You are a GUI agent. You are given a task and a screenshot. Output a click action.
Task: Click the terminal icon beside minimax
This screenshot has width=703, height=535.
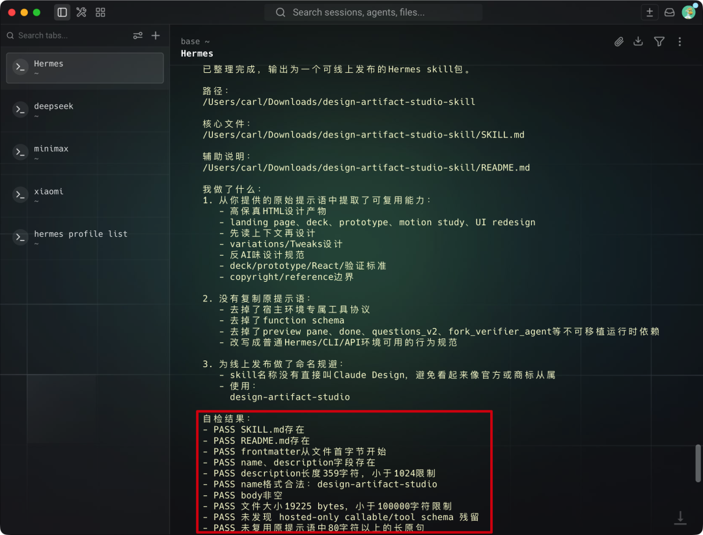(x=20, y=152)
